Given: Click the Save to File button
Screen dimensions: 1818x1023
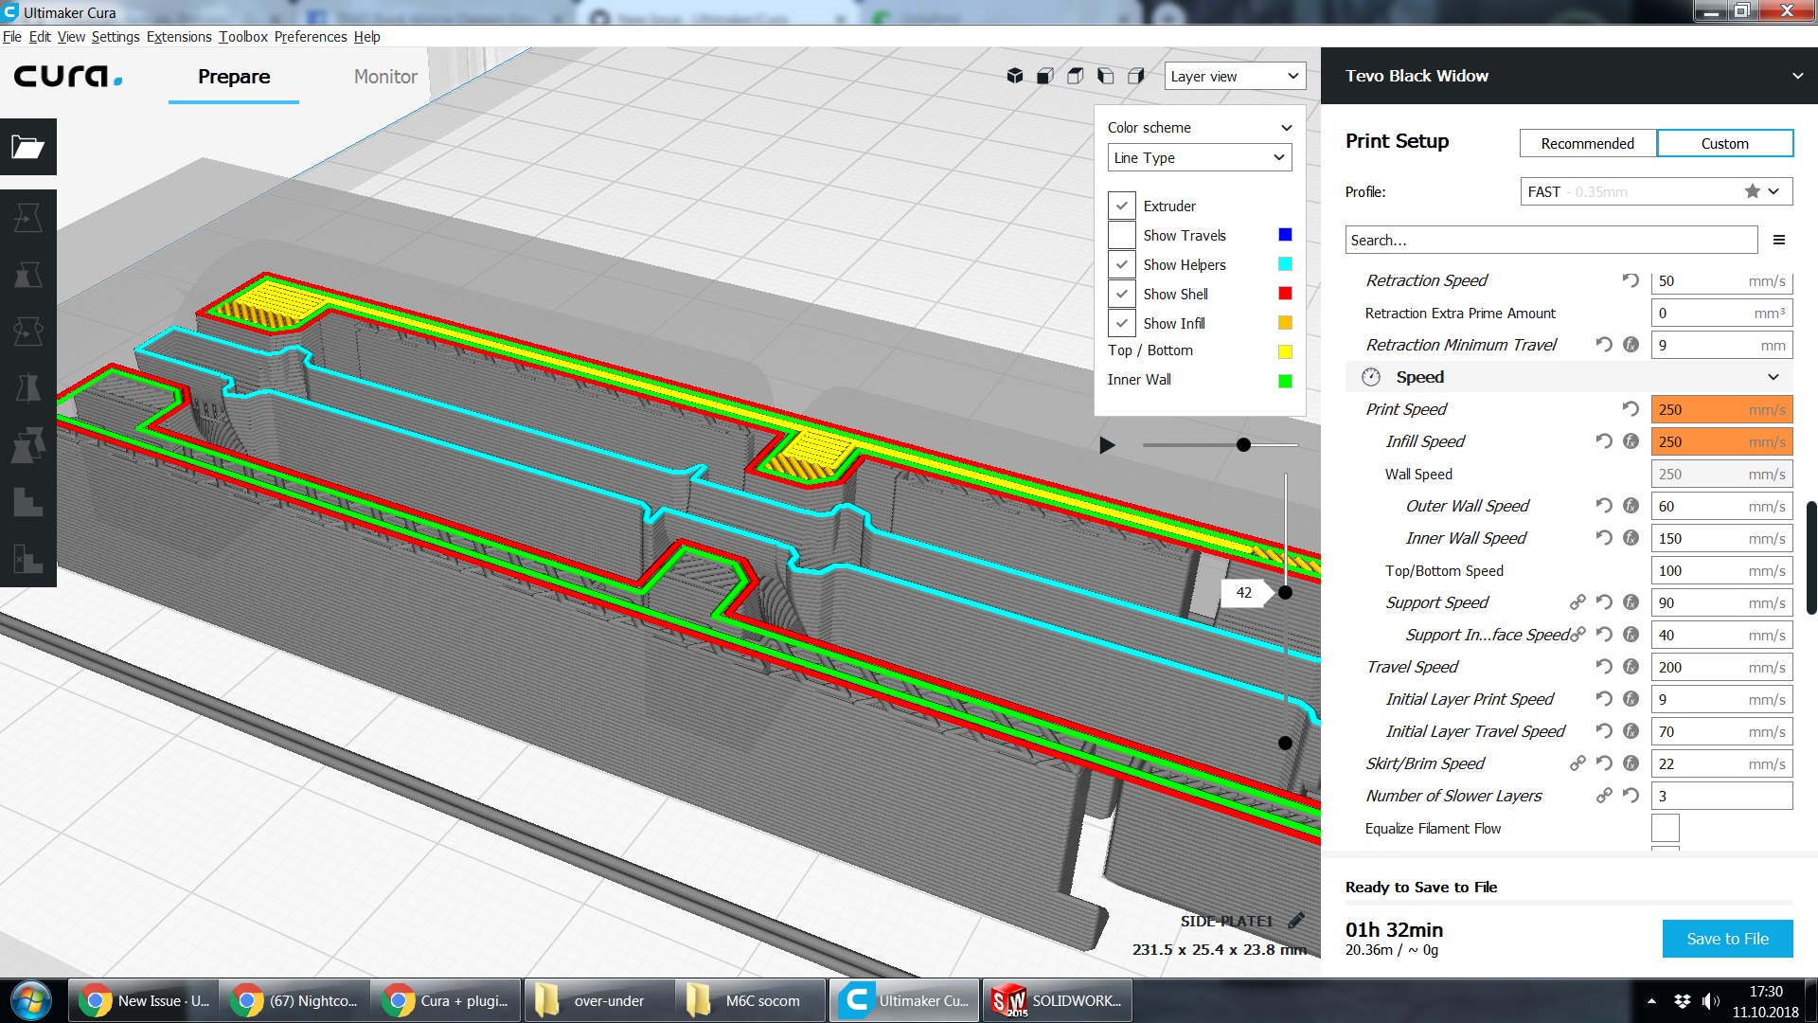Looking at the screenshot, I should click(1727, 939).
